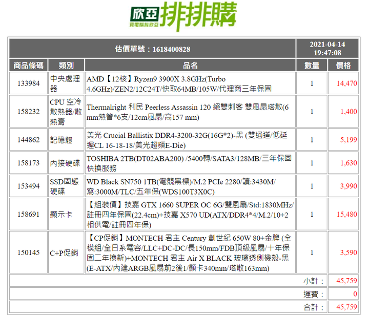369x316 pixels.
Task: Click the 小計 label
Action: click(x=314, y=281)
